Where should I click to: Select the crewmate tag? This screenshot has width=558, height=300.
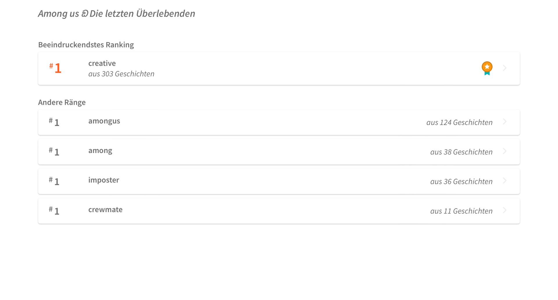point(105,209)
